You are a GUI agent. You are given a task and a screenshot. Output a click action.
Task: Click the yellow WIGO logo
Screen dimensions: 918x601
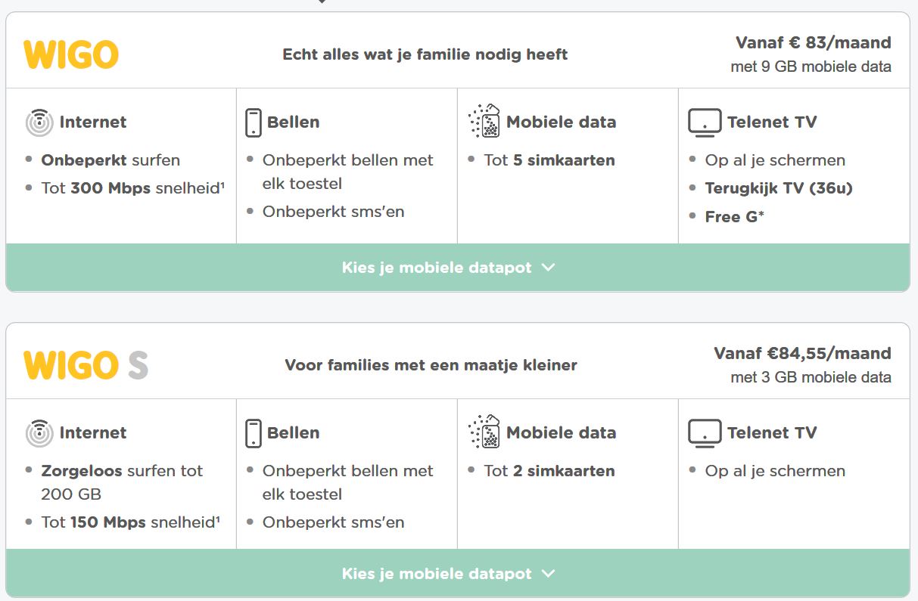point(71,54)
